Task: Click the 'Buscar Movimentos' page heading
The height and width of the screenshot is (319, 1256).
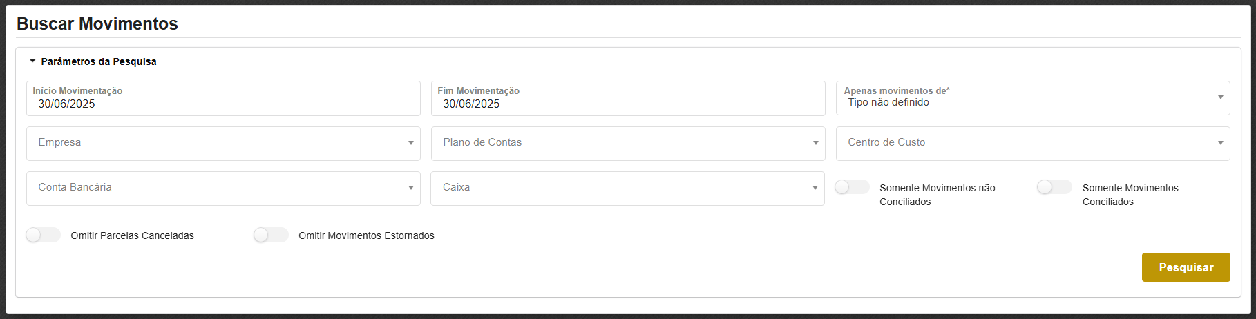Action: pos(97,23)
